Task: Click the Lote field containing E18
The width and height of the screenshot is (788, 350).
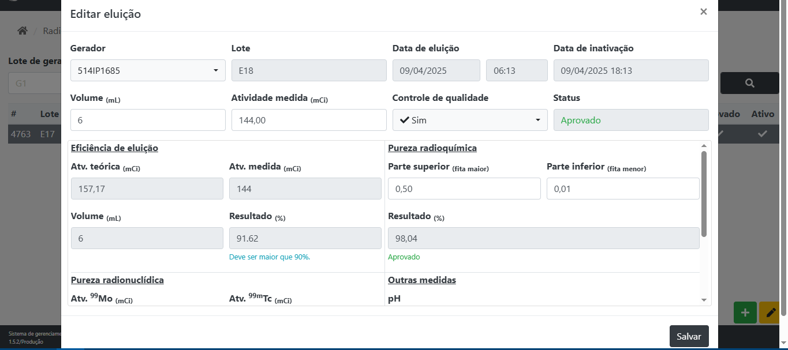Action: (x=309, y=70)
